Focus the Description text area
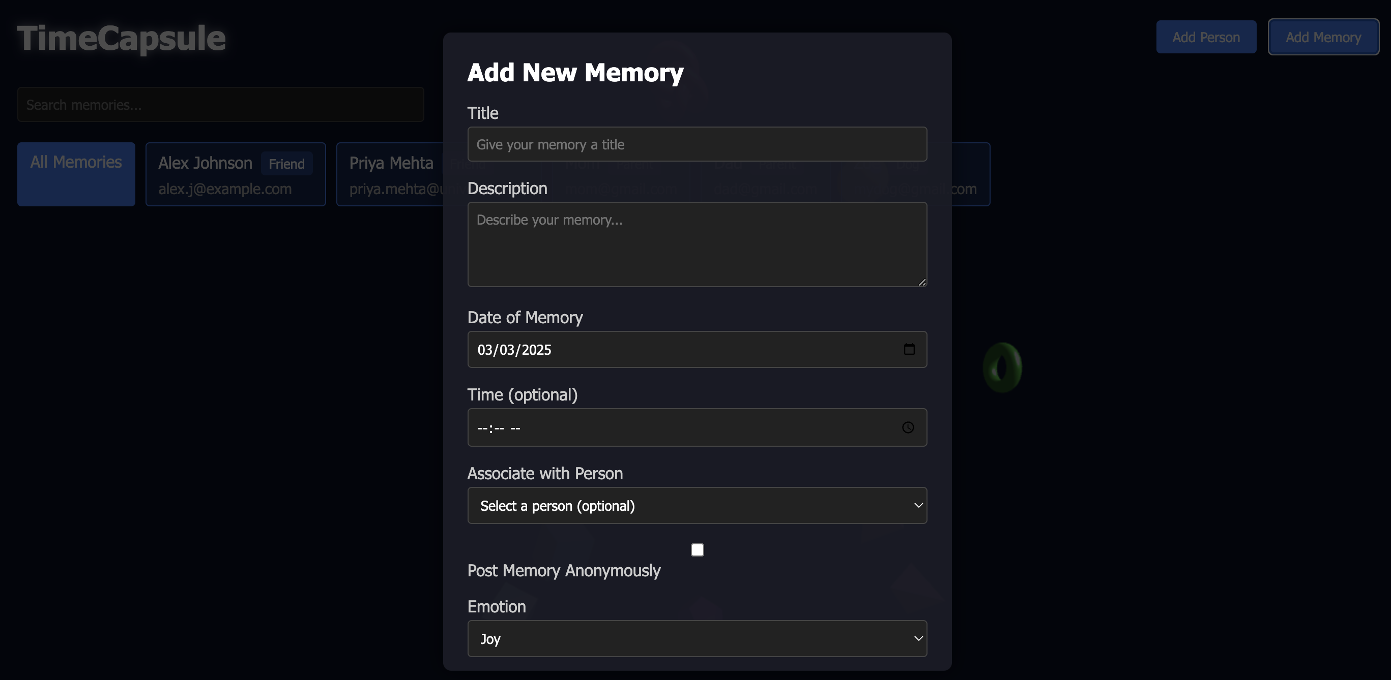 click(697, 244)
